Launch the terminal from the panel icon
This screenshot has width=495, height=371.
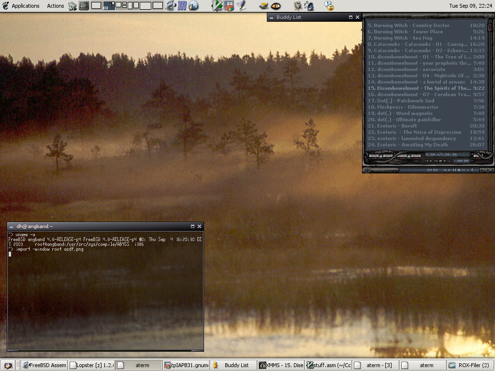[84, 6]
